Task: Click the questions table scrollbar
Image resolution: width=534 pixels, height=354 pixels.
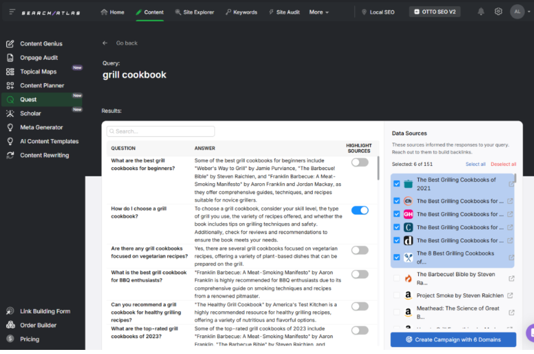Action: (x=378, y=168)
